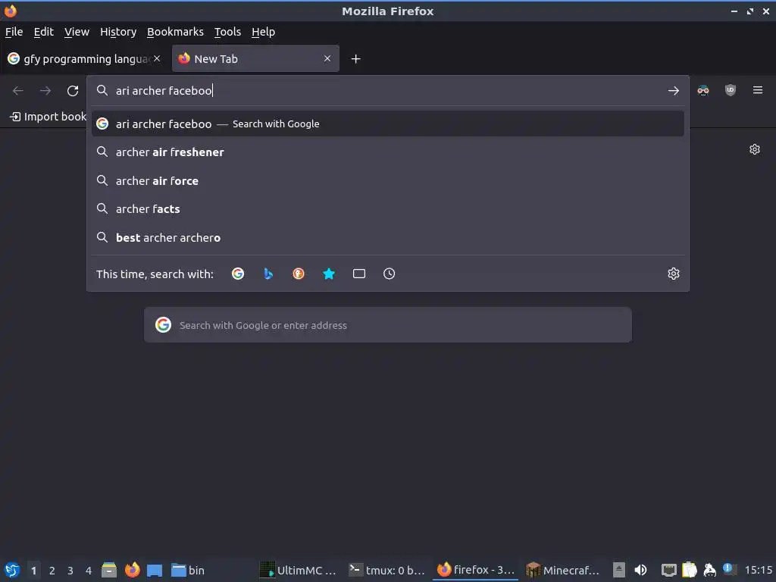
Task: Click the back navigation arrow
Action: (x=18, y=91)
